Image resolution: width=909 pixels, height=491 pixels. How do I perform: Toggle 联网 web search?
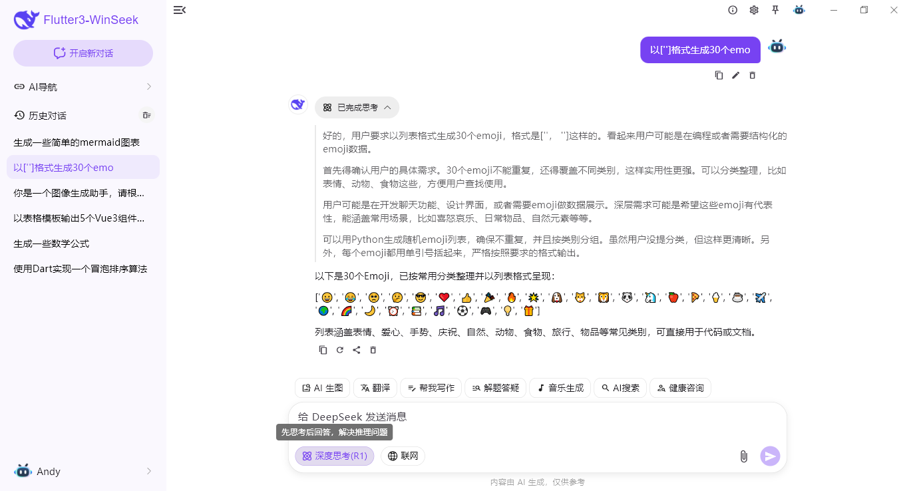(x=403, y=456)
